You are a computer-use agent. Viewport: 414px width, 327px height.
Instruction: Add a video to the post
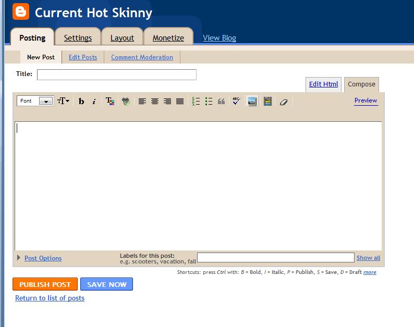(267, 101)
